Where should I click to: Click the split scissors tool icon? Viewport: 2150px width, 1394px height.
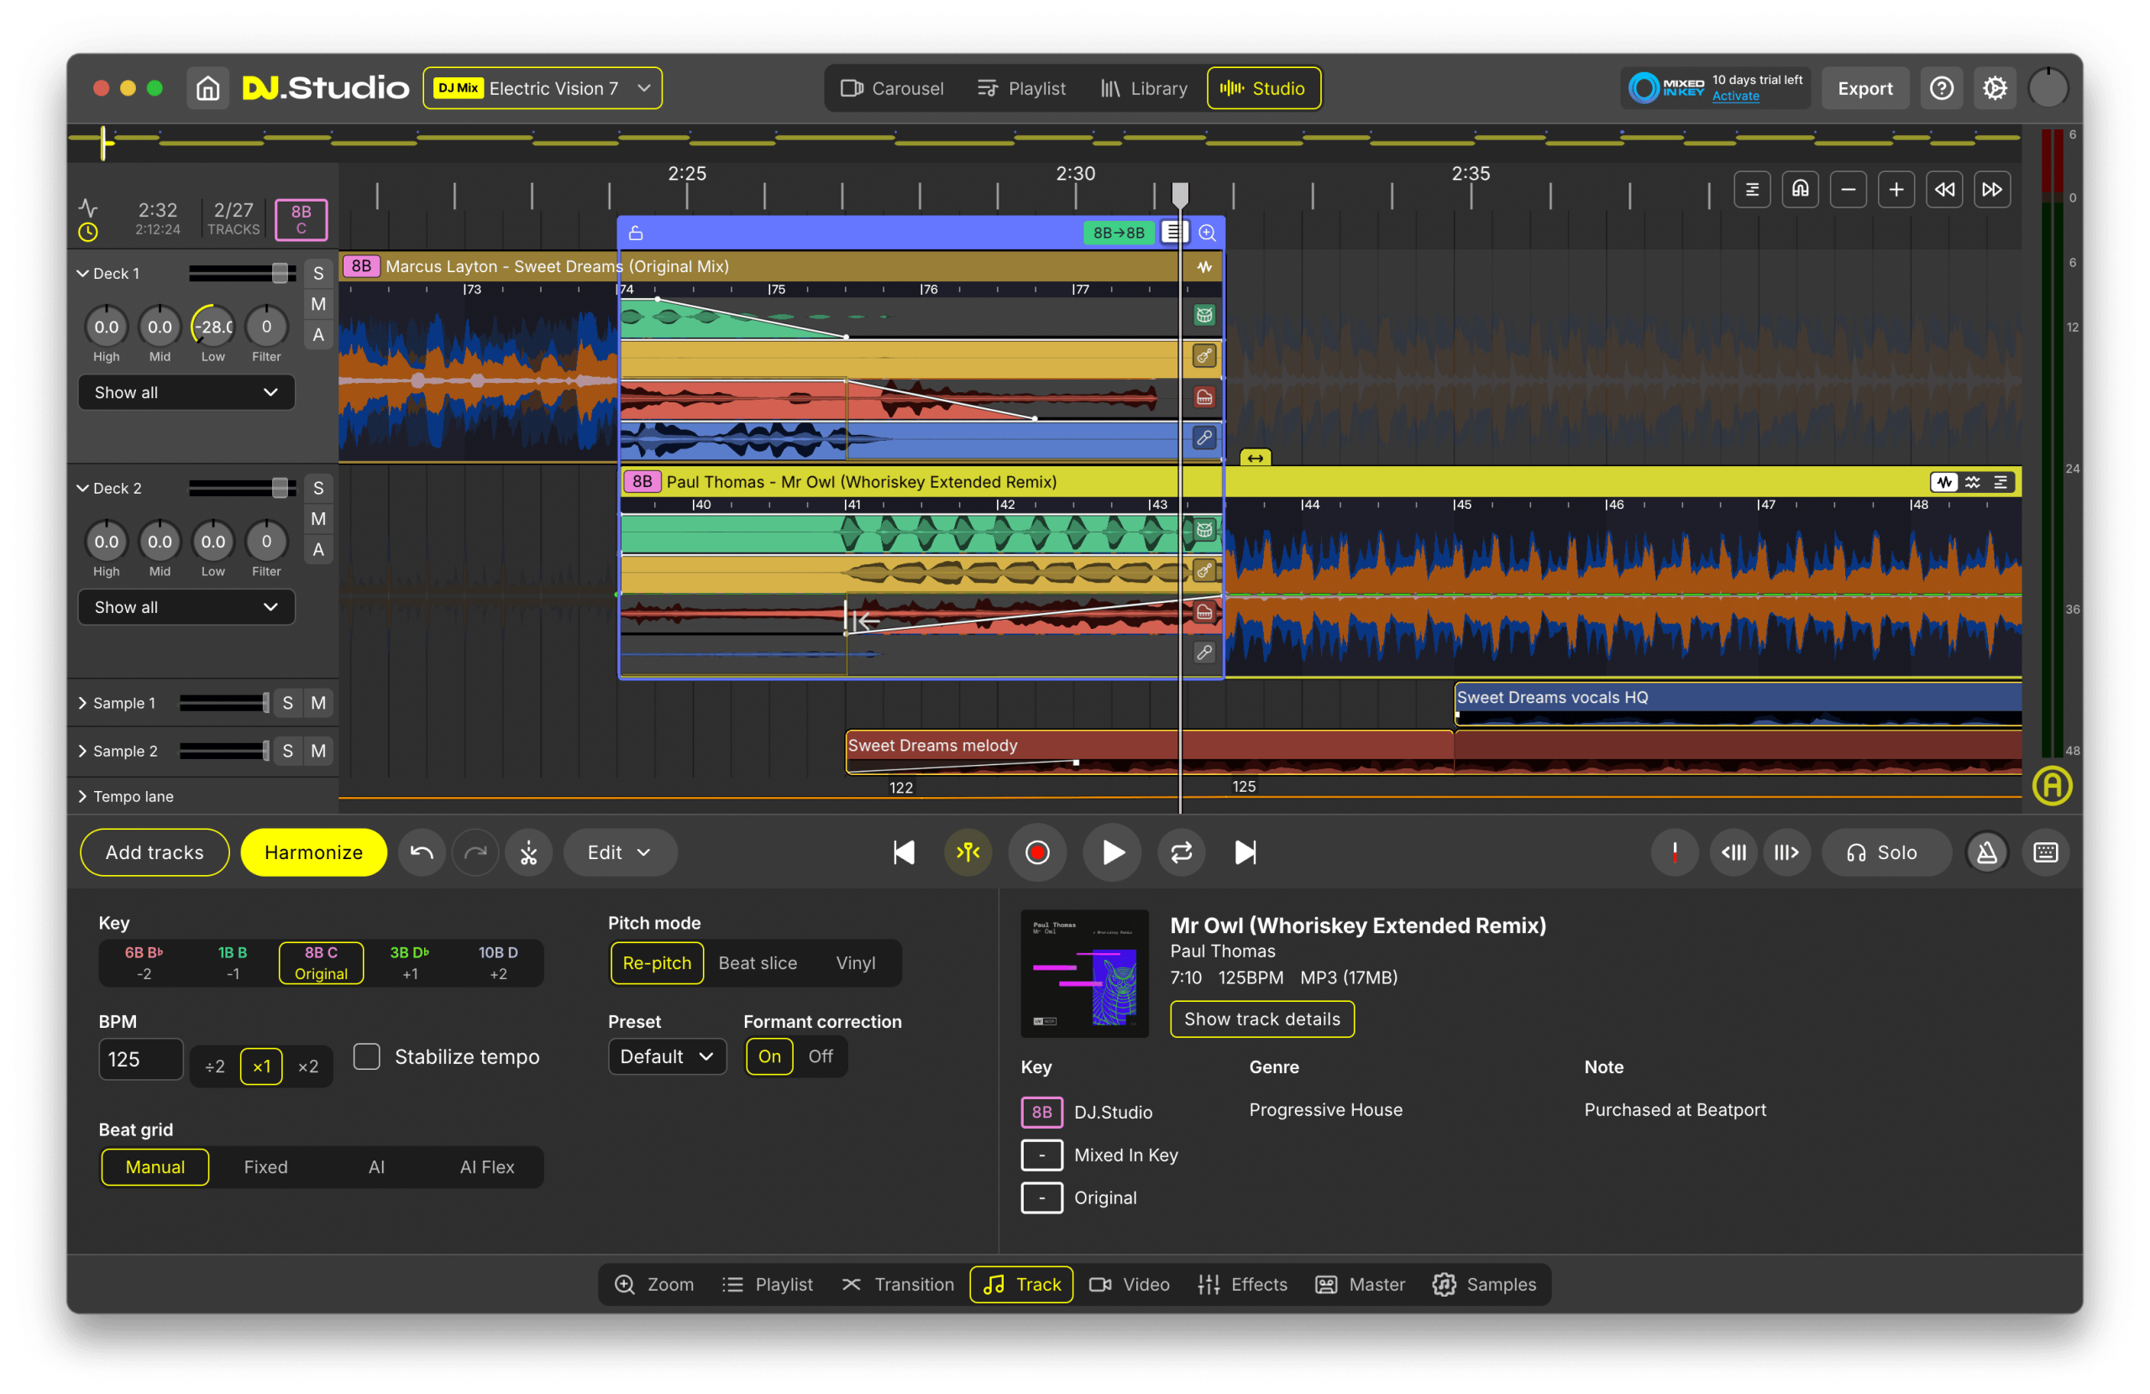528,852
